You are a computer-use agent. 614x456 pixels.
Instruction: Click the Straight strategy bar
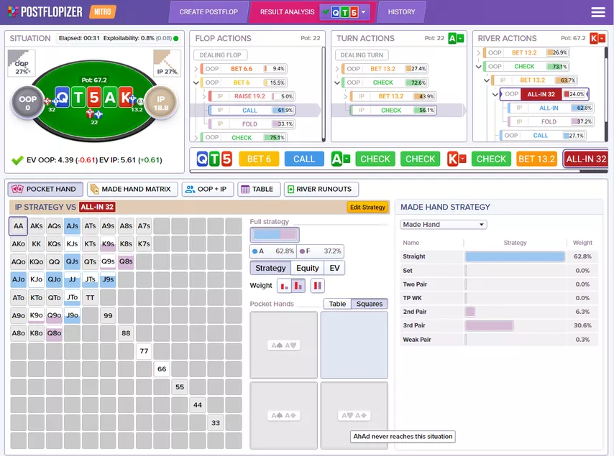[x=515, y=256]
